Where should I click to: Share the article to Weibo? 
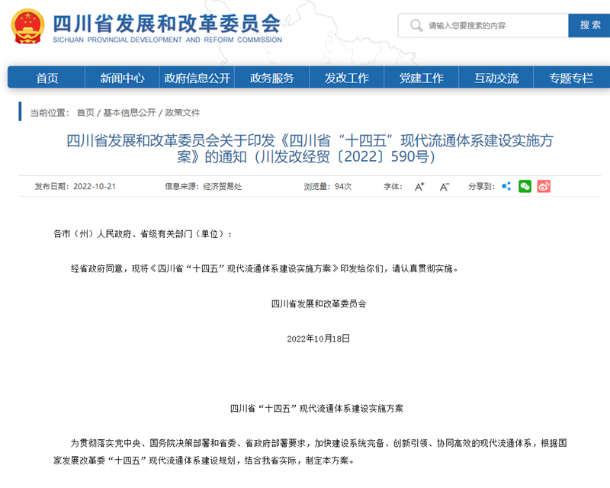pyautogui.click(x=544, y=186)
